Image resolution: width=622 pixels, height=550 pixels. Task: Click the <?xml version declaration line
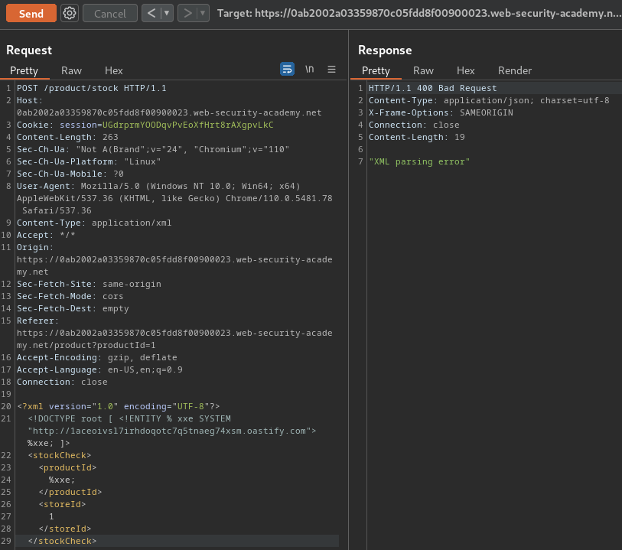119,406
